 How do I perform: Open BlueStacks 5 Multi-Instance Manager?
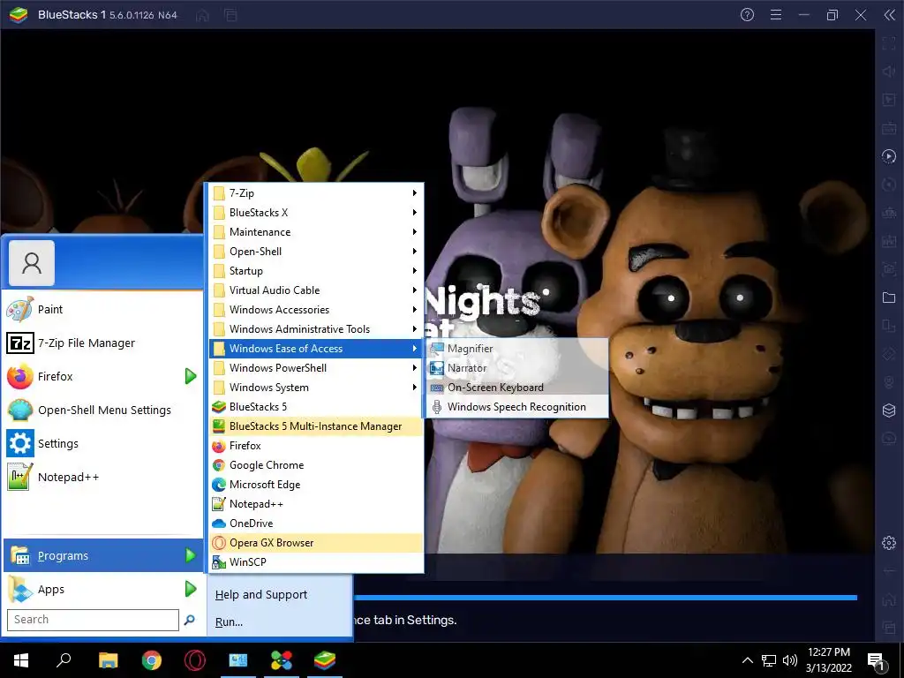316,426
